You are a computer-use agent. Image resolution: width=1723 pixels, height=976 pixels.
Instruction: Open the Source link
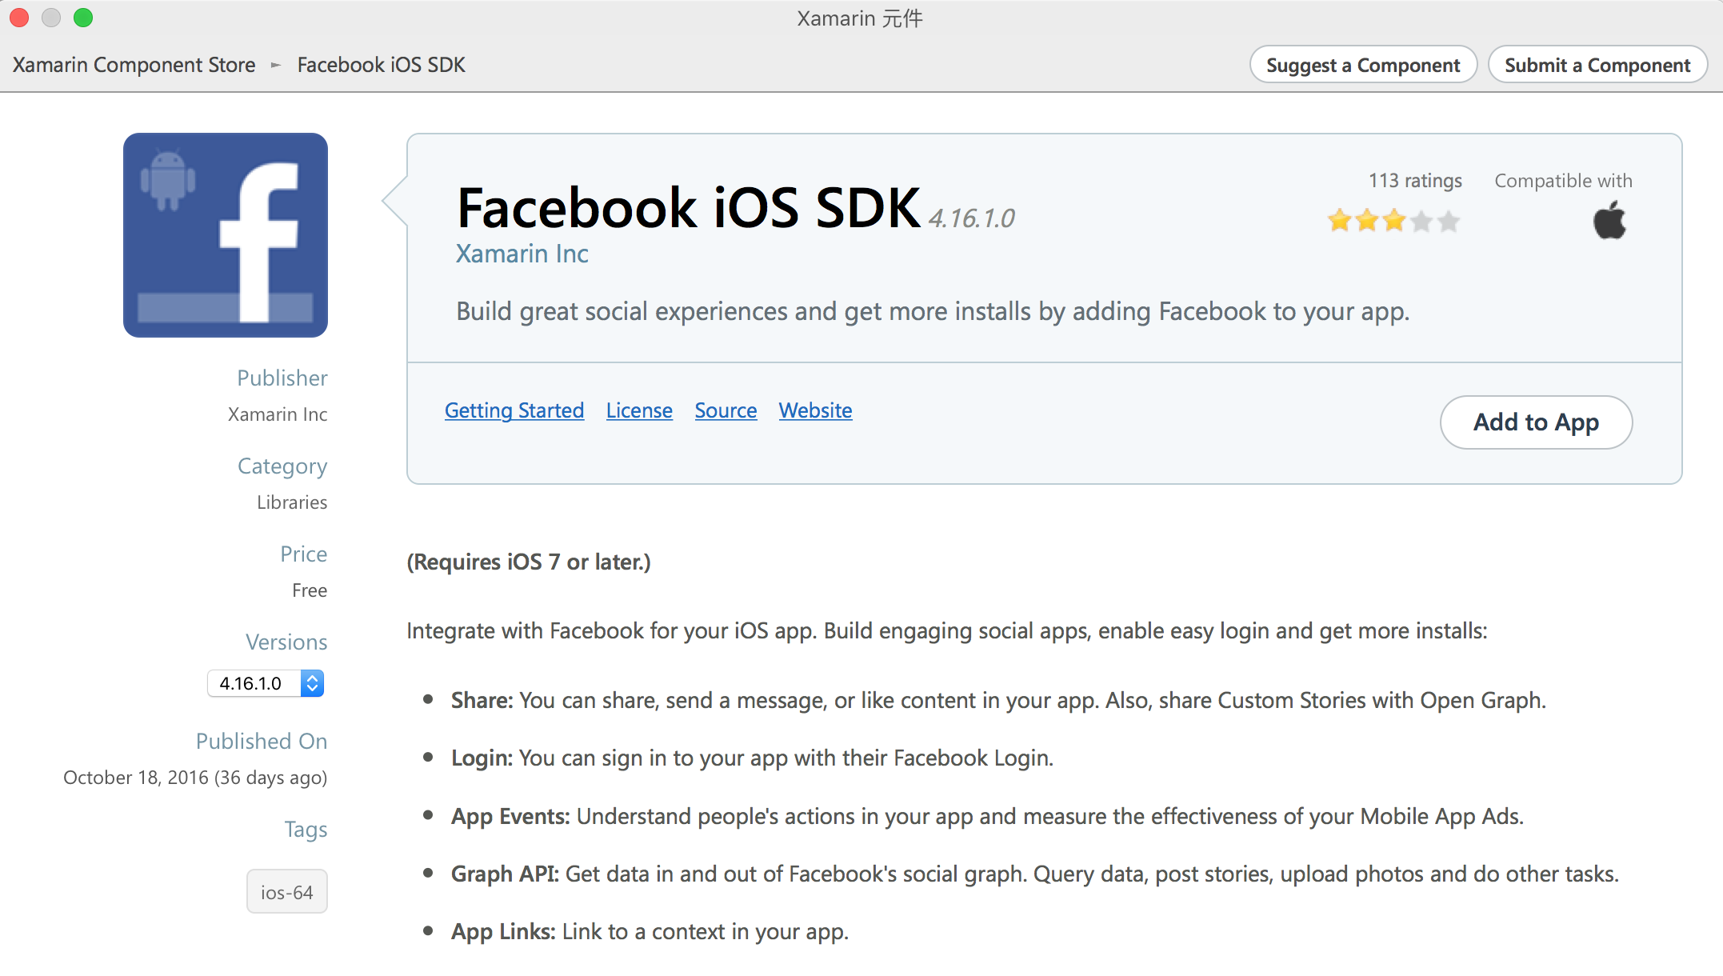[x=726, y=410]
